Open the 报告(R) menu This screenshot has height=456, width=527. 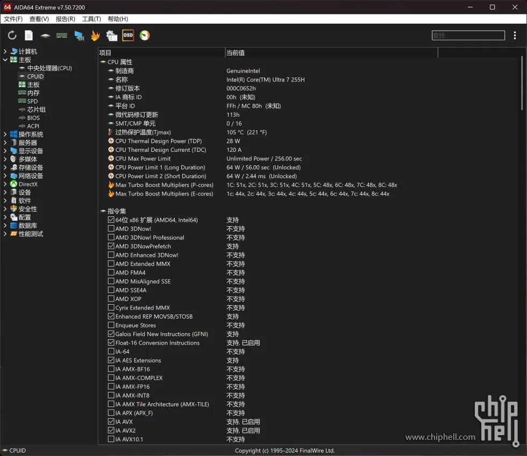65,19
